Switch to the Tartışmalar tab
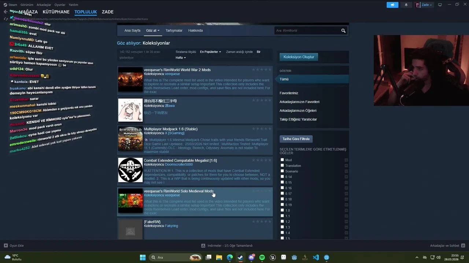The height and width of the screenshot is (263, 469). (x=174, y=30)
